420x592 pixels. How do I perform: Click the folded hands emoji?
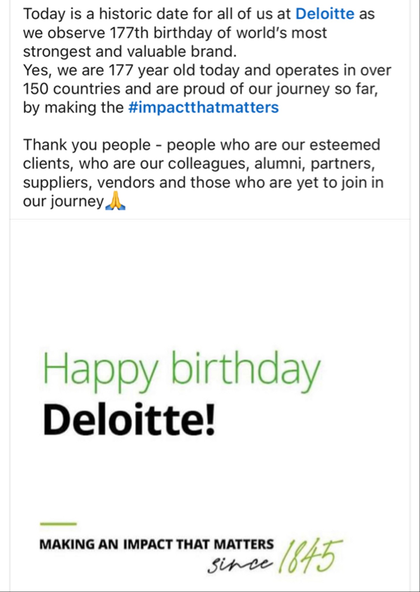115,201
